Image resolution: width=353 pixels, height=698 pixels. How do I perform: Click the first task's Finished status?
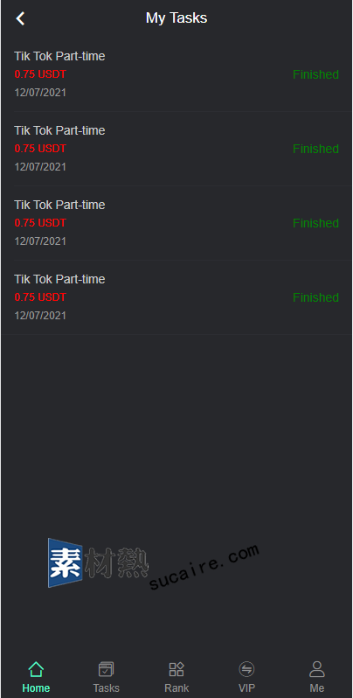point(315,74)
